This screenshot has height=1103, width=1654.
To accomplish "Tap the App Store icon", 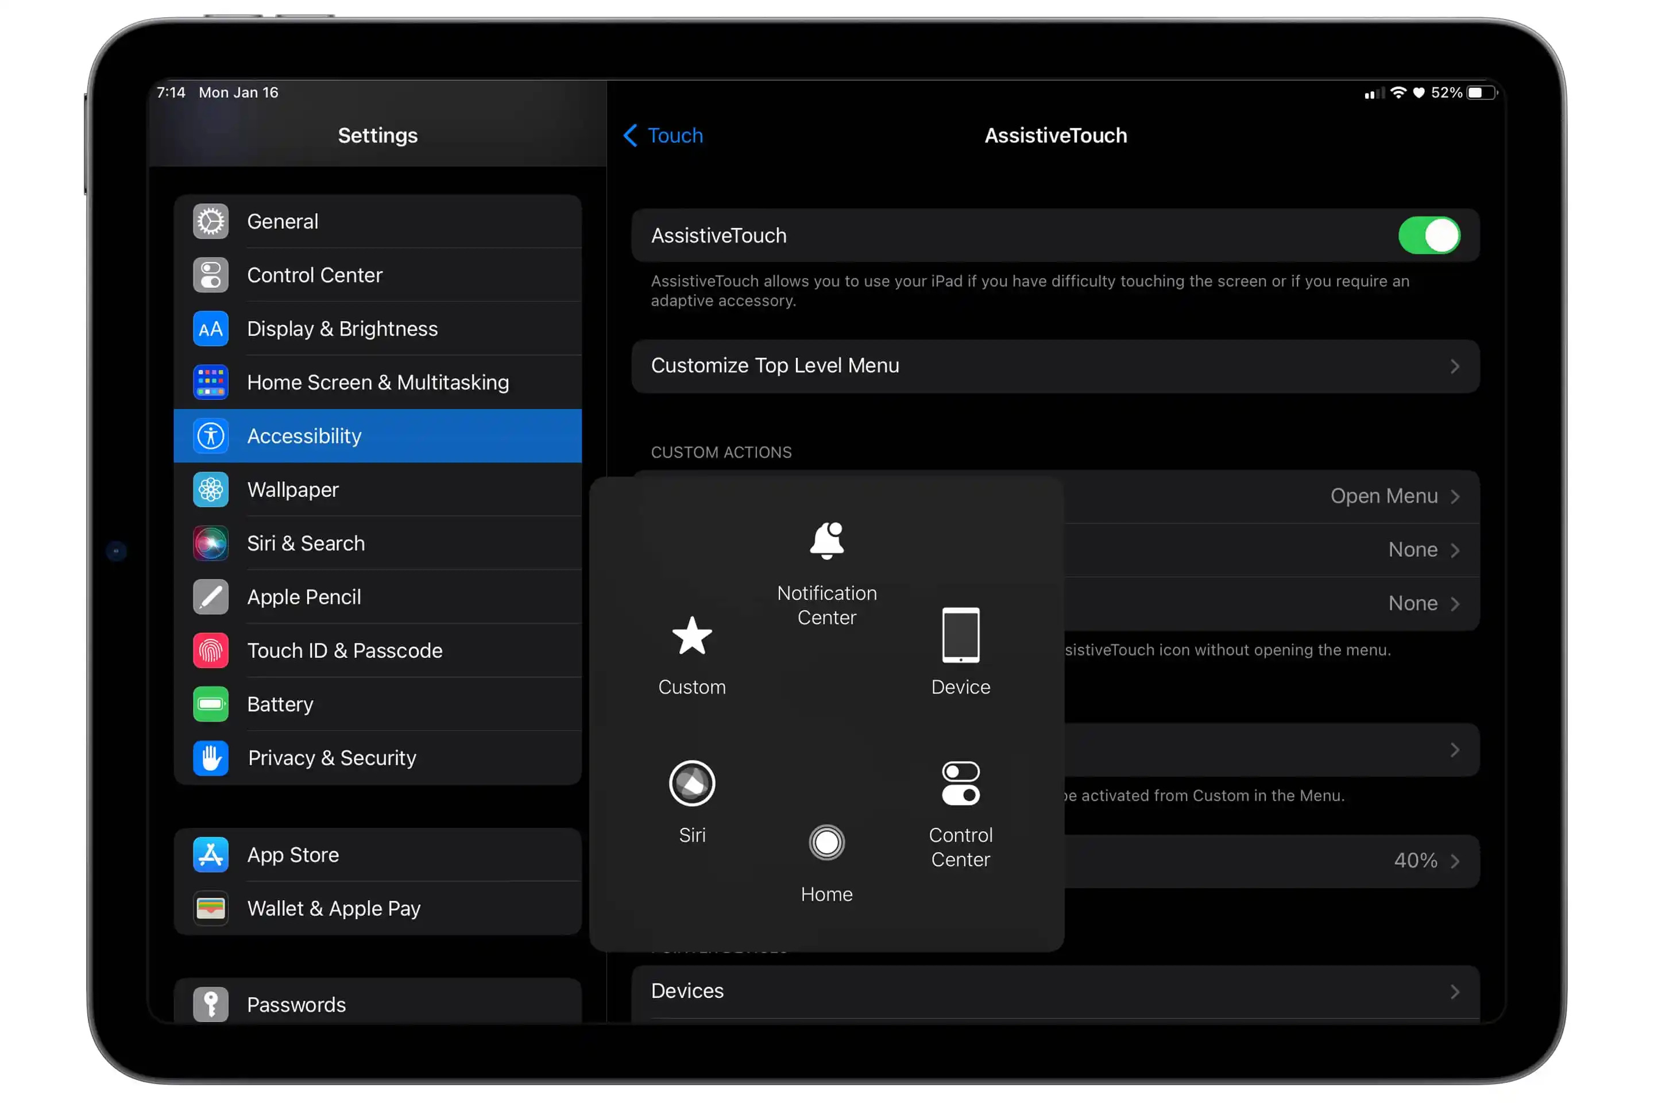I will coord(210,855).
